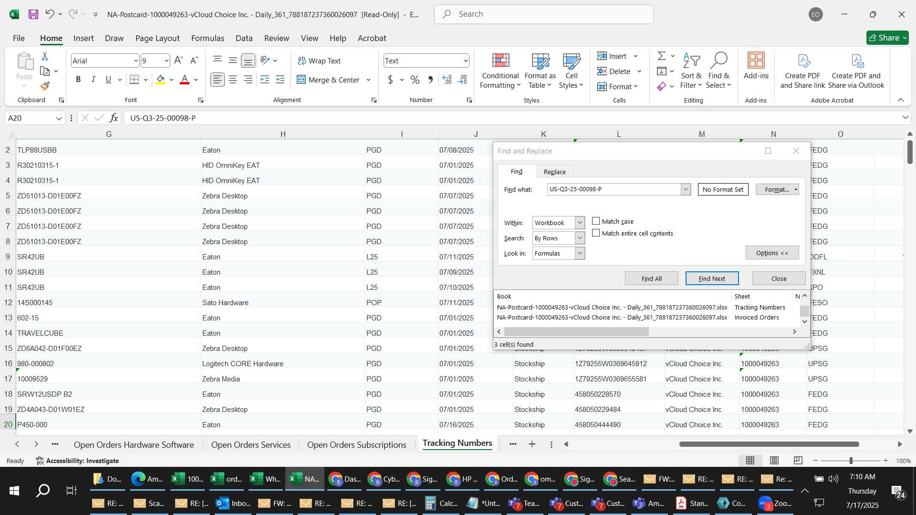Viewport: 916px width, 515px height.
Task: Center text horizontally in the cell
Action: coord(233,80)
